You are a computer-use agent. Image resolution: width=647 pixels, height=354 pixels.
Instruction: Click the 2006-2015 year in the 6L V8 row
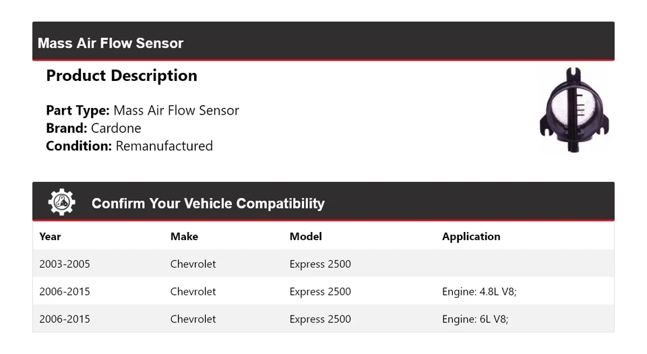point(65,319)
